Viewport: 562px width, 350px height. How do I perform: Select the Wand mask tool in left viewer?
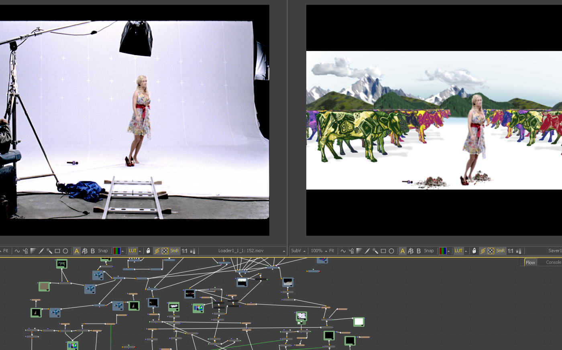click(x=49, y=251)
